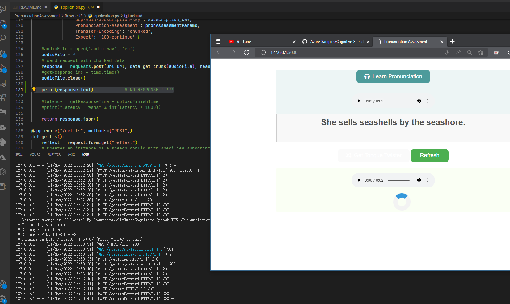This screenshot has width=510, height=304.
Task: Pause the Learn Pronunciation playback
Action: click(x=359, y=101)
